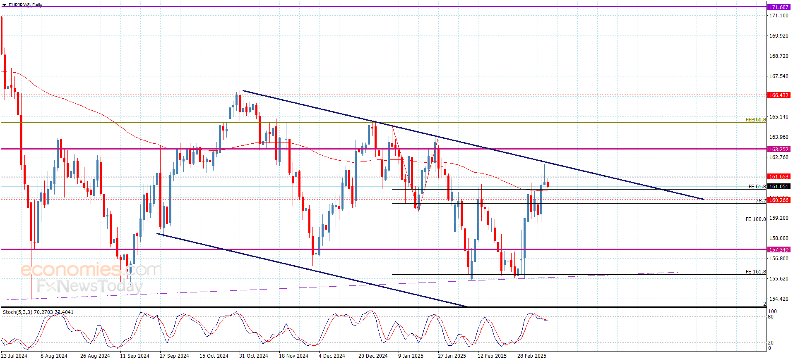
Task: Click the 155.620 price axis value
Action: click(x=779, y=278)
